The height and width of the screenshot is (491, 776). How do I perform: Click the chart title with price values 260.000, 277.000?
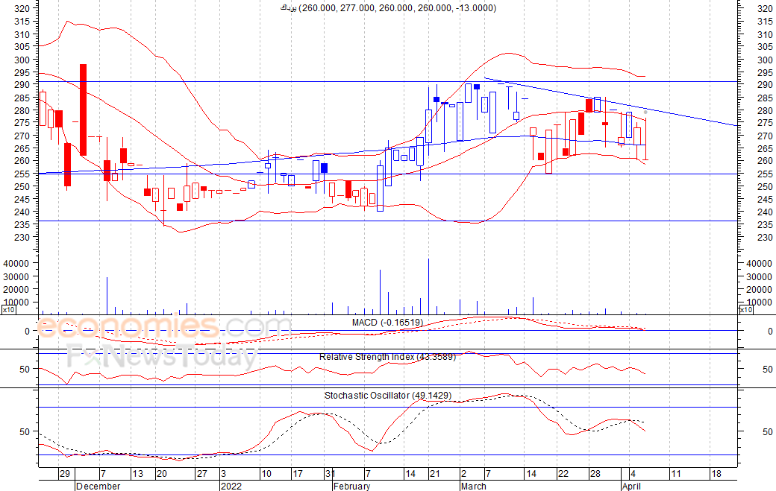388,8
